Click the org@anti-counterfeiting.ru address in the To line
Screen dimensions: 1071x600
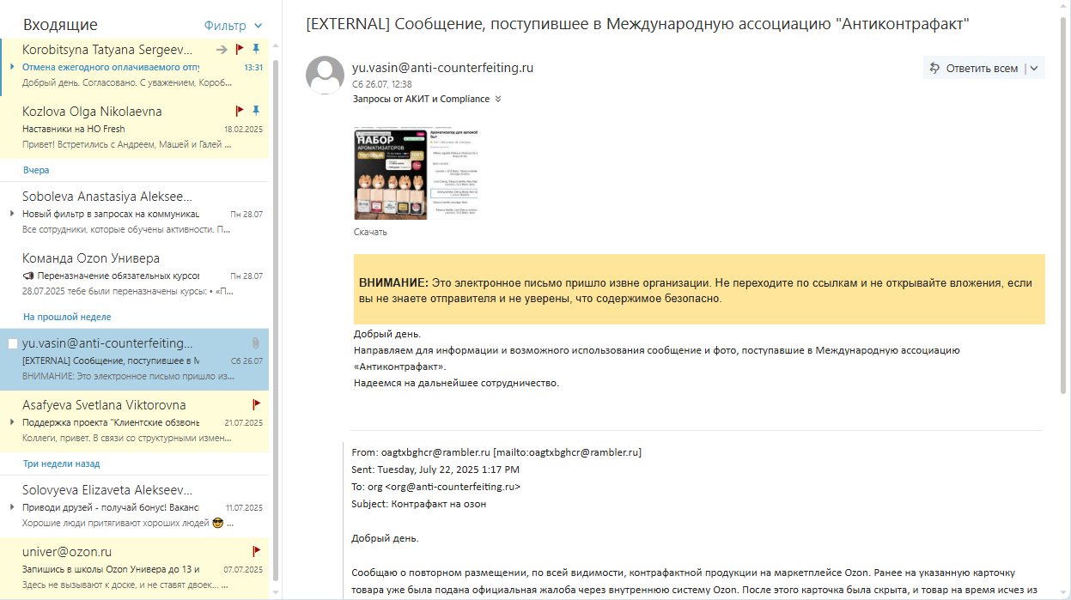coord(453,487)
